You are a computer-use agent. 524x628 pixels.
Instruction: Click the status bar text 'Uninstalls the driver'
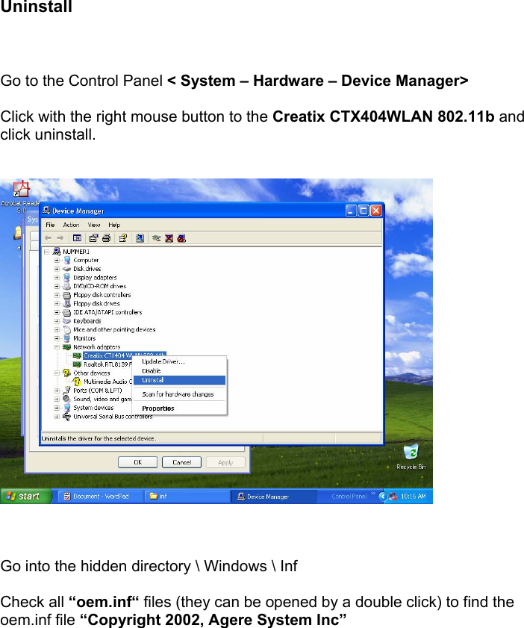coord(99,438)
